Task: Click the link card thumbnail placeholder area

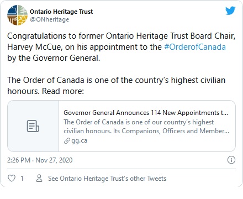Action: 33,126
